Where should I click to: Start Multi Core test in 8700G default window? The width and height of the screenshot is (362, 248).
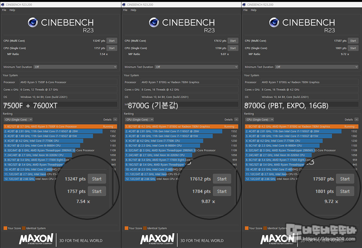pos(233,41)
